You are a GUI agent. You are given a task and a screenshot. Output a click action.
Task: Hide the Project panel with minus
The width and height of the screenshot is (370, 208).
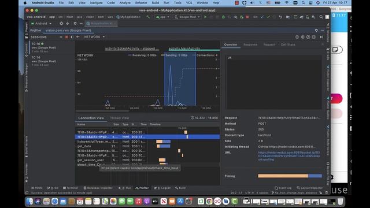click(x=81, y=23)
